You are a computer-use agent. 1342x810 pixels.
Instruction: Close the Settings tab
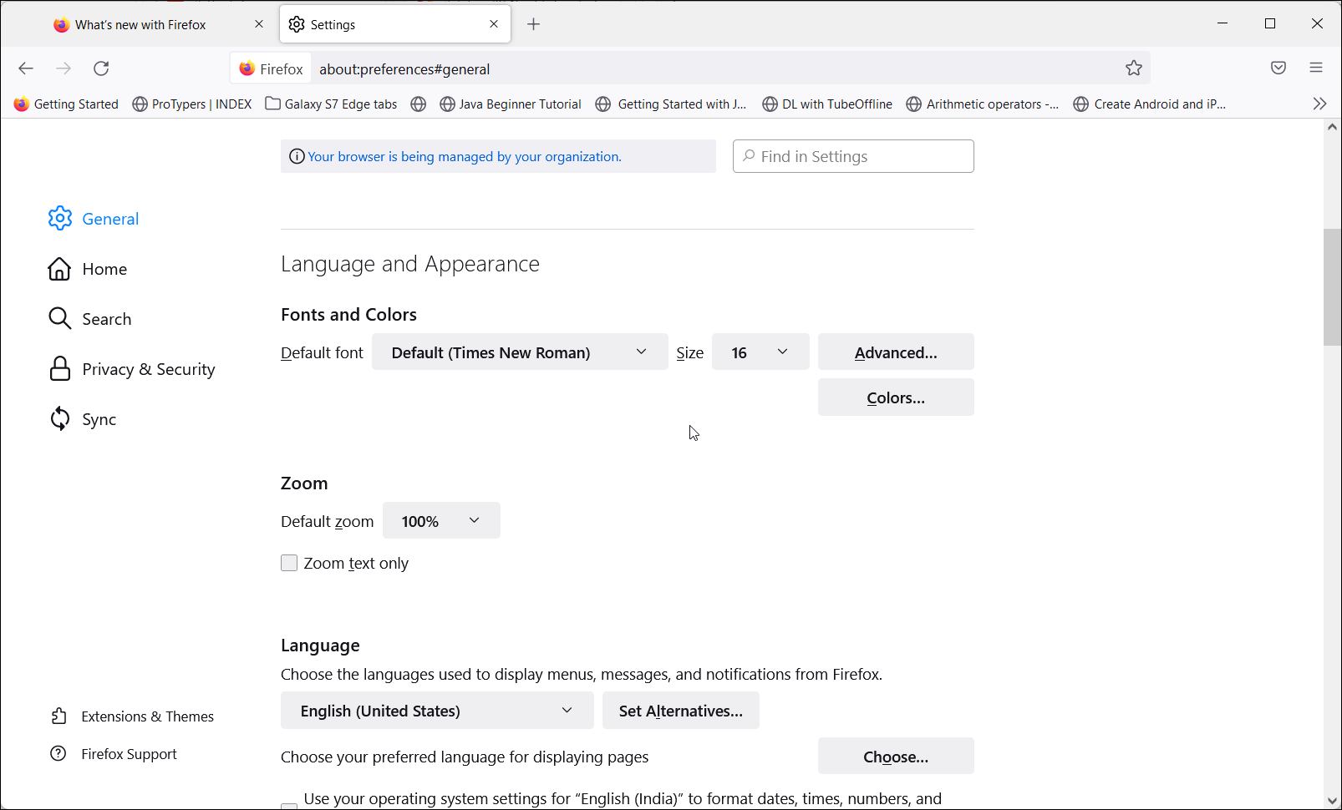click(494, 24)
